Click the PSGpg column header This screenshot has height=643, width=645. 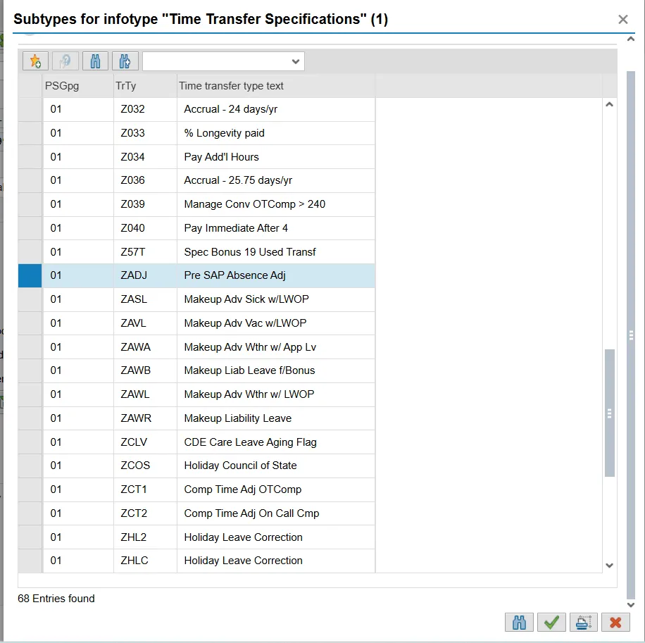click(x=77, y=86)
